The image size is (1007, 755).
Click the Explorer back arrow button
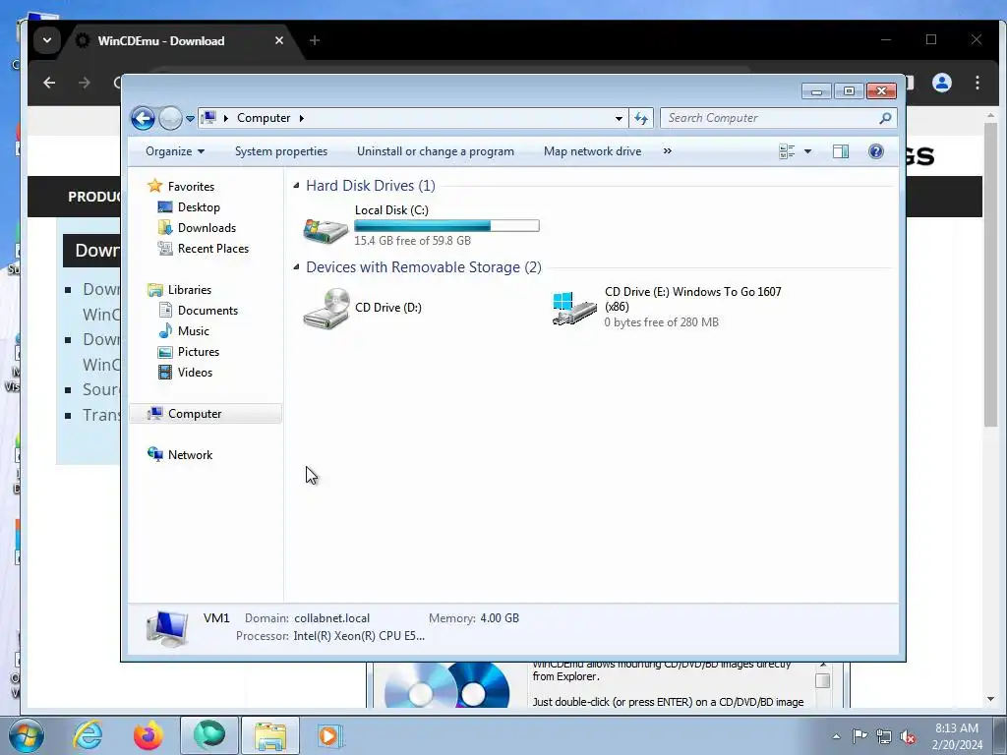point(143,118)
